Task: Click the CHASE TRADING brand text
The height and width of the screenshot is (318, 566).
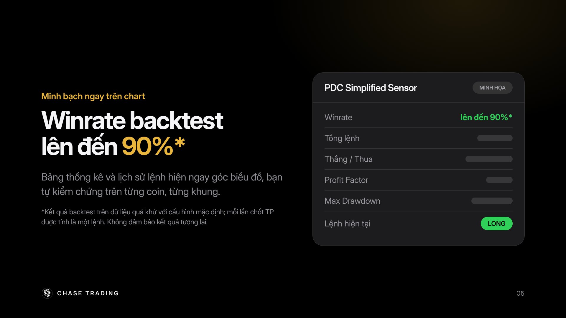Action: [88, 293]
